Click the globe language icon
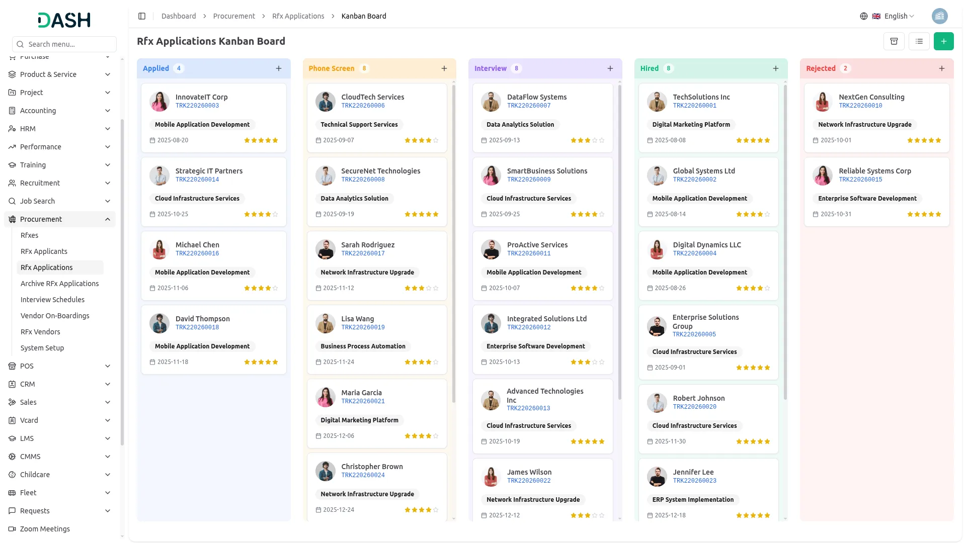The width and height of the screenshot is (966, 543). click(864, 16)
